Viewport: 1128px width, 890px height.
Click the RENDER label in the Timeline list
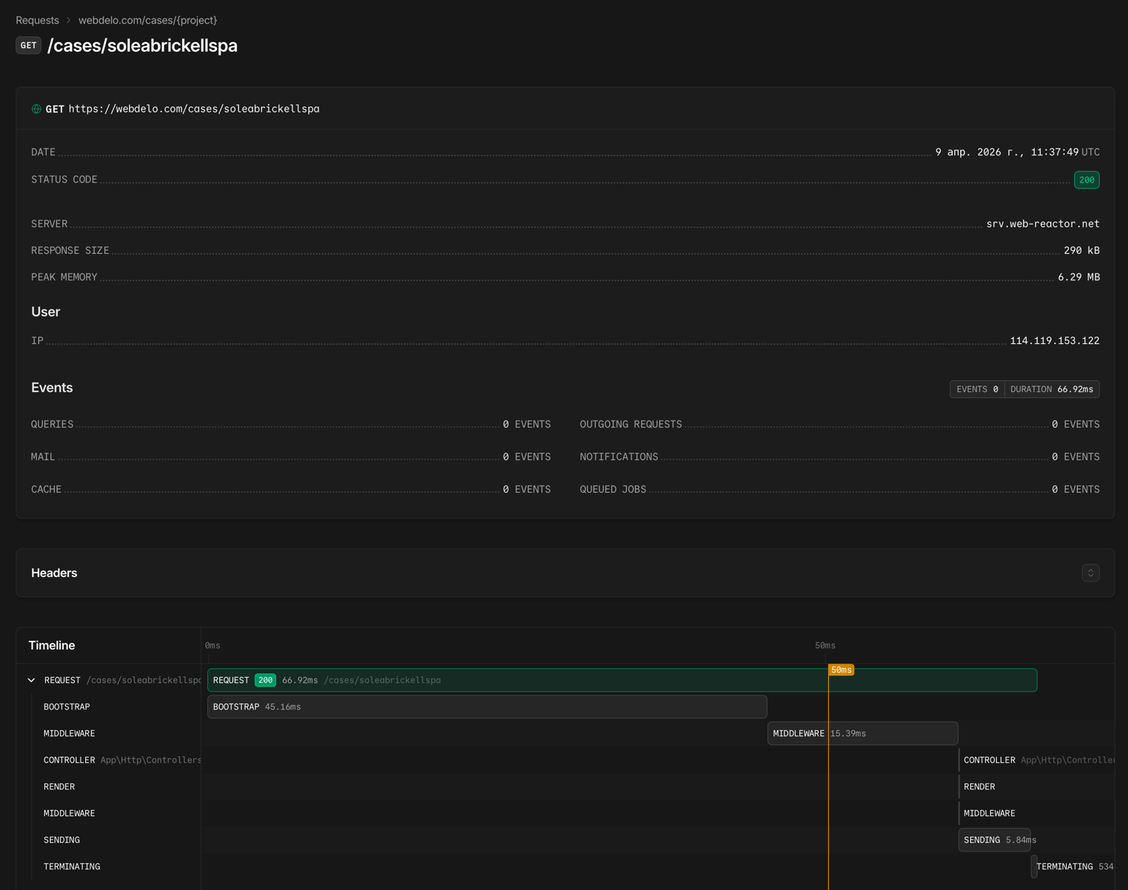[x=58, y=786]
